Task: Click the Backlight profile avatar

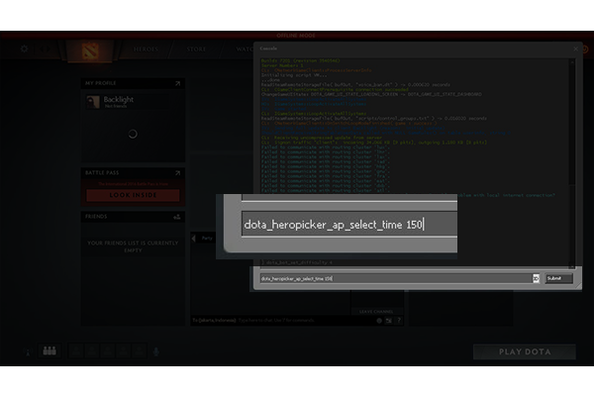Action: (x=93, y=102)
